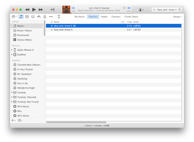The height and width of the screenshot is (142, 194).
Task: Open the ellipsis menu on selected song
Action: [x=74, y=26]
